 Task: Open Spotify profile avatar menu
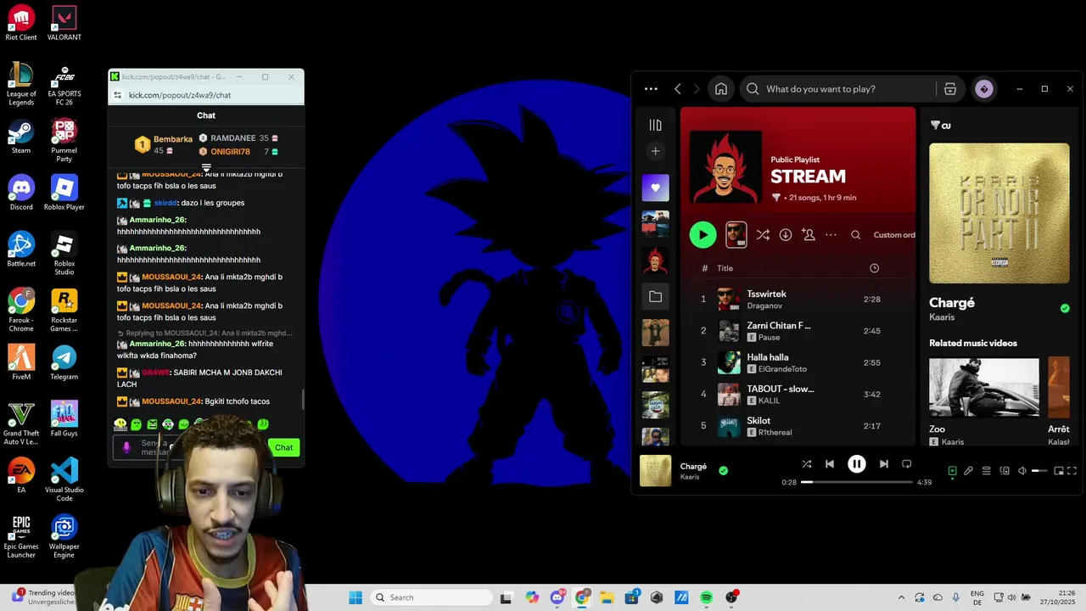click(984, 89)
